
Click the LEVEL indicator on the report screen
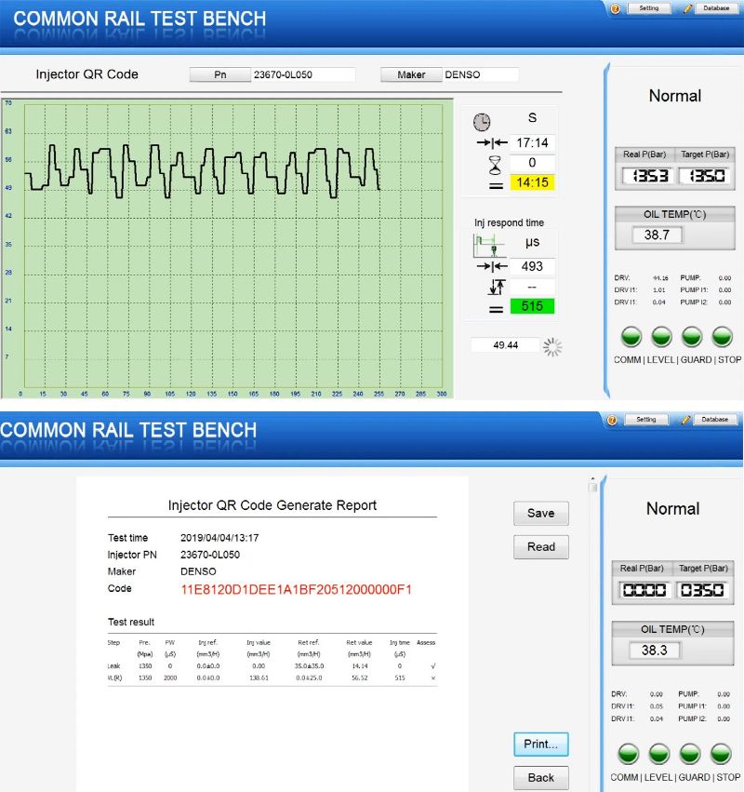tap(659, 754)
